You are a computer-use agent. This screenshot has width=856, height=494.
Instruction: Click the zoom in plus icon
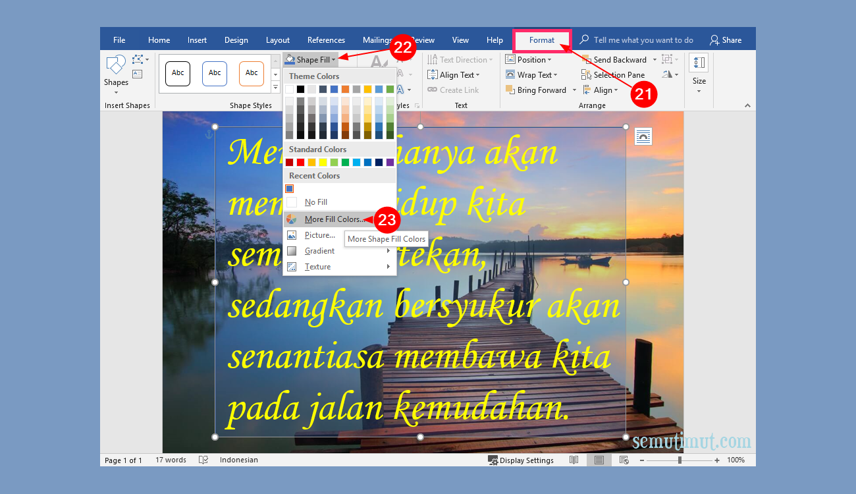pos(718,460)
